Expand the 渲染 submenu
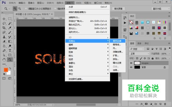172x107 pixels. [87, 67]
